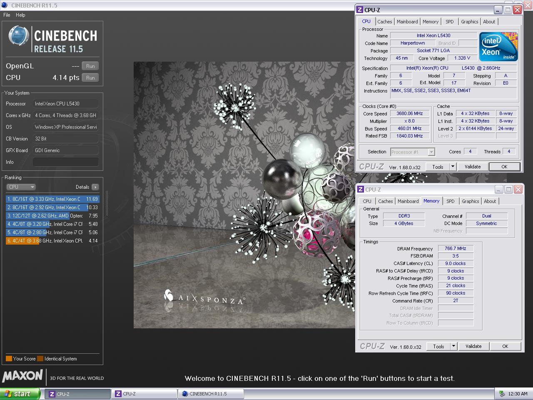Switch to Memory tab in top CPU-Z

pos(431,22)
